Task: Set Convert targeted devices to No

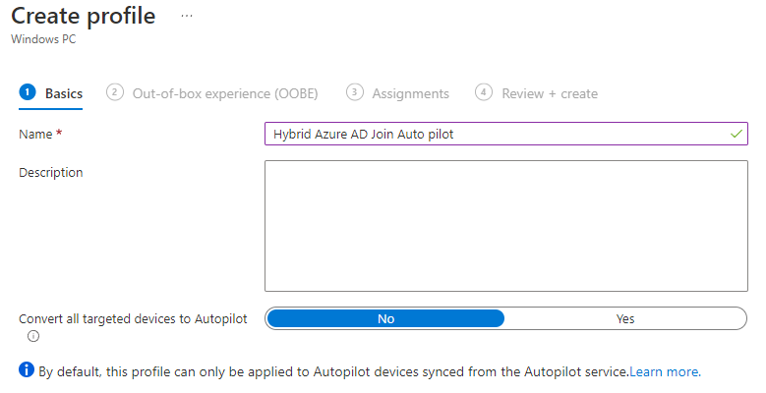Action: click(x=385, y=318)
